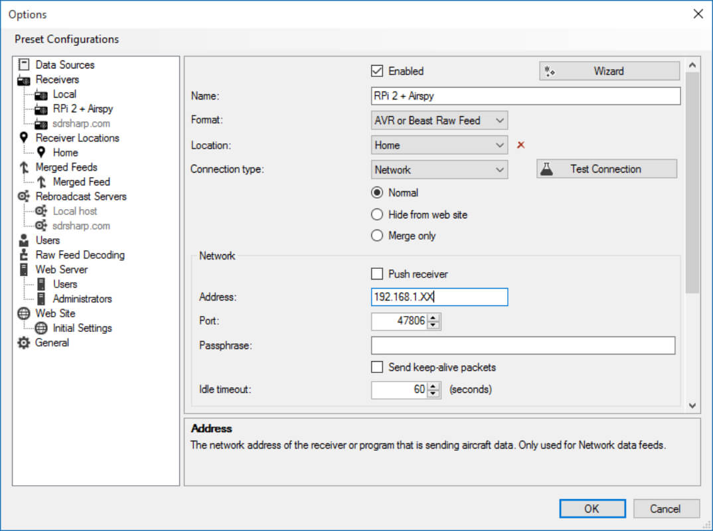Open the Format dropdown
This screenshot has width=713, height=531.
[x=439, y=121]
